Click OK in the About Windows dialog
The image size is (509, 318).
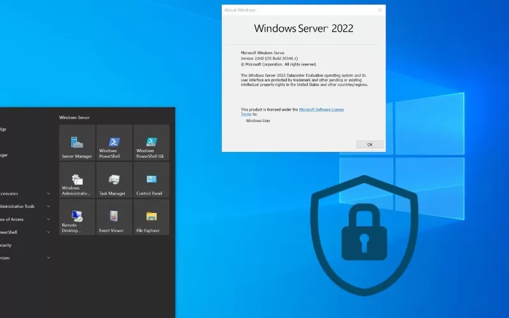(x=370, y=144)
